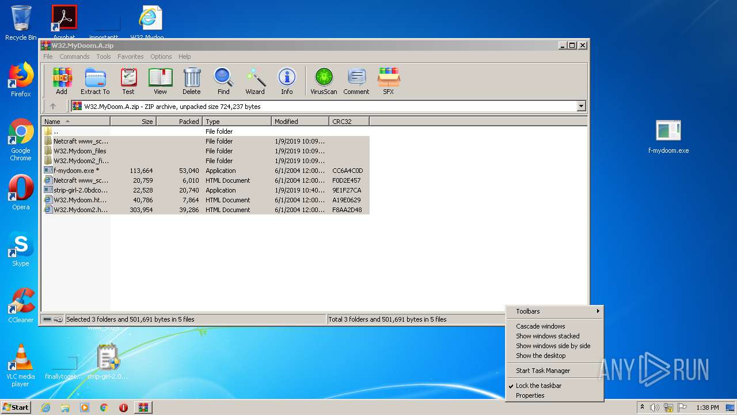737x415 pixels.
Task: Select strip-girl-2.0bdco... application file
Action: (x=206, y=190)
